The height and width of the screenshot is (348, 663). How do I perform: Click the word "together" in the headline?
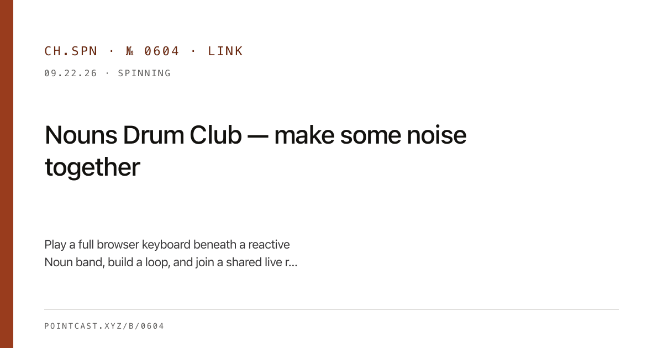(92, 167)
